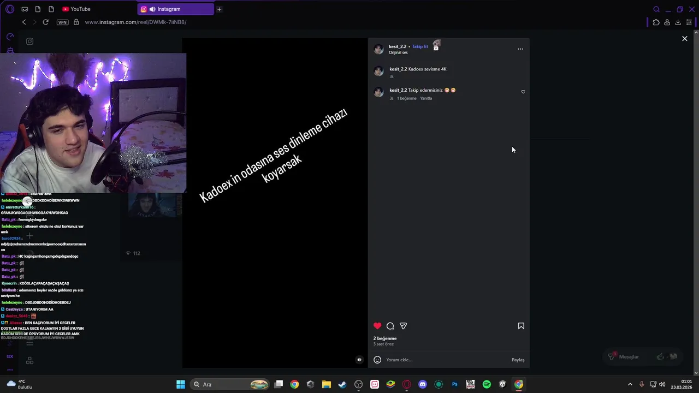Open Opera browser from the taskbar
699x393 pixels.
[x=406, y=384]
